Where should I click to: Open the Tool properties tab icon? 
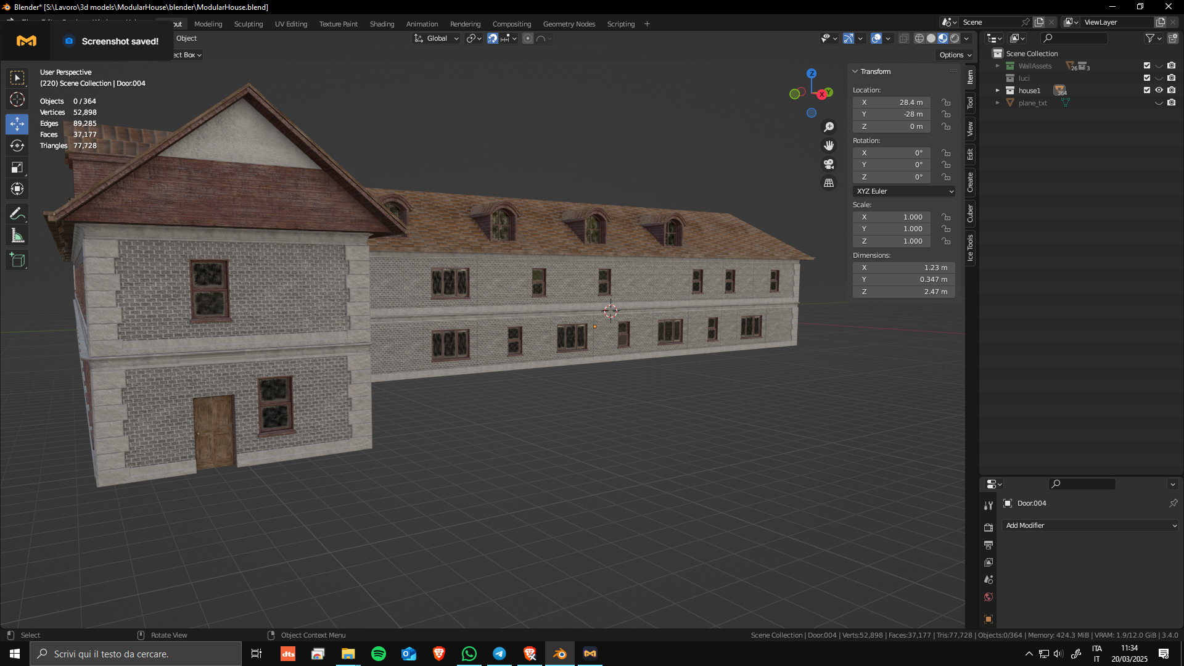click(989, 506)
